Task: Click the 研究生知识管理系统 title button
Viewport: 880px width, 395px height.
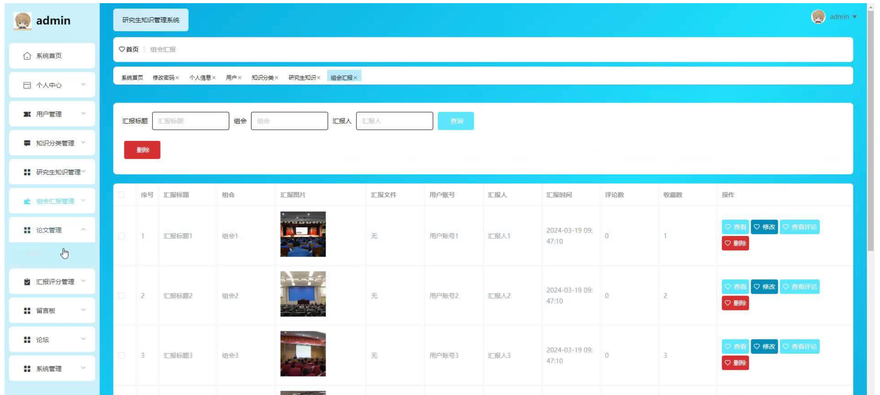Action: point(151,20)
